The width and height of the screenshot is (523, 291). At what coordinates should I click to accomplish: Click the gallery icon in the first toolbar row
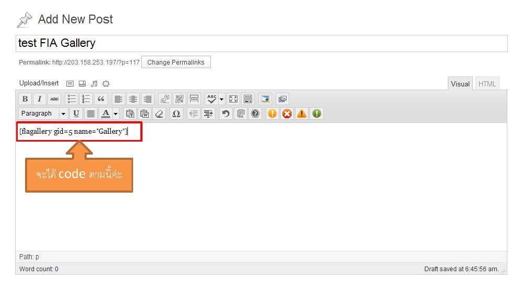282,99
